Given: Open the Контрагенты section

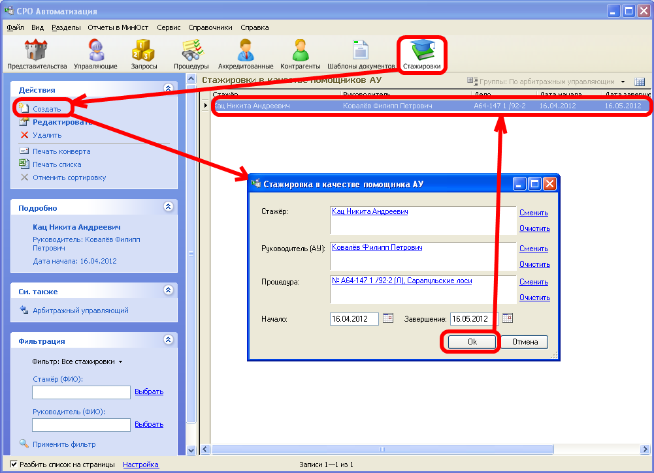Looking at the screenshot, I should [300, 53].
